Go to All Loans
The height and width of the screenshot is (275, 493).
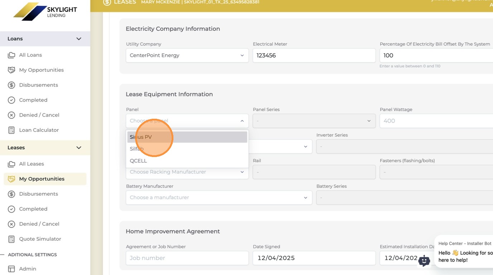click(x=30, y=55)
